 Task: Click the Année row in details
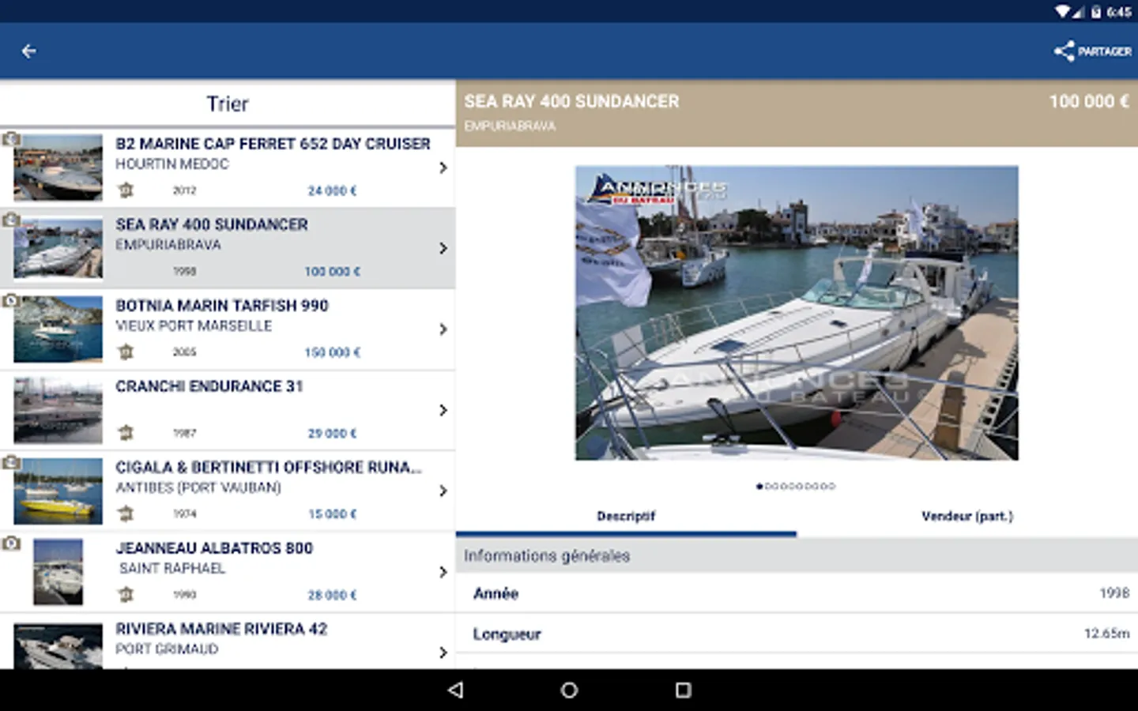[x=797, y=593]
